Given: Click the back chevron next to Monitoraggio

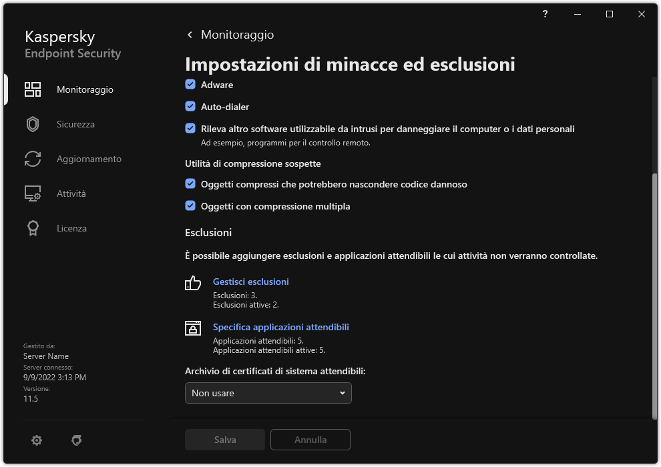Looking at the screenshot, I should [189, 34].
